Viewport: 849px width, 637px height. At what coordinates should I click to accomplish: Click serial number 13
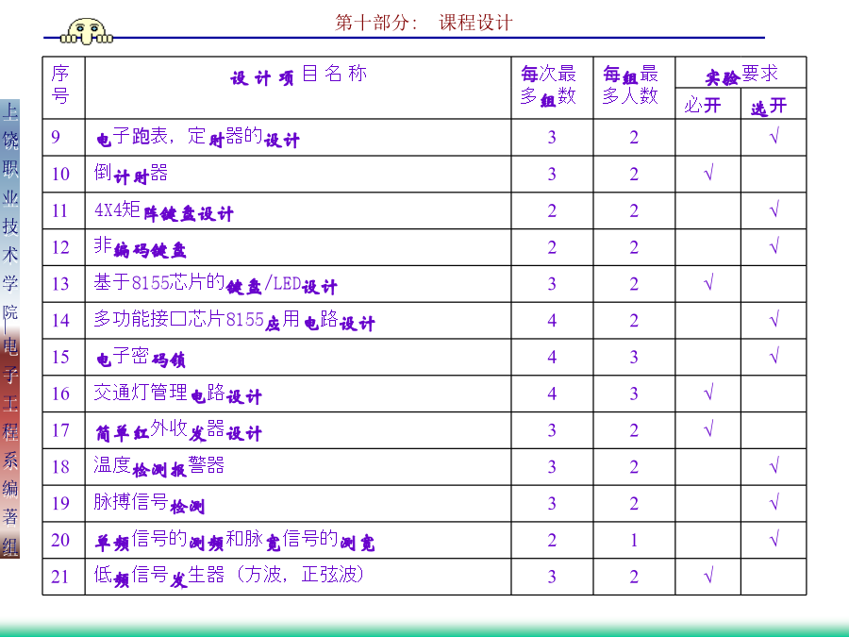[60, 284]
